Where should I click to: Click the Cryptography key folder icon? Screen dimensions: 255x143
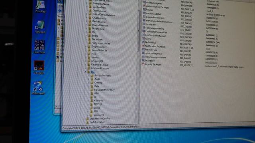coord(90,18)
